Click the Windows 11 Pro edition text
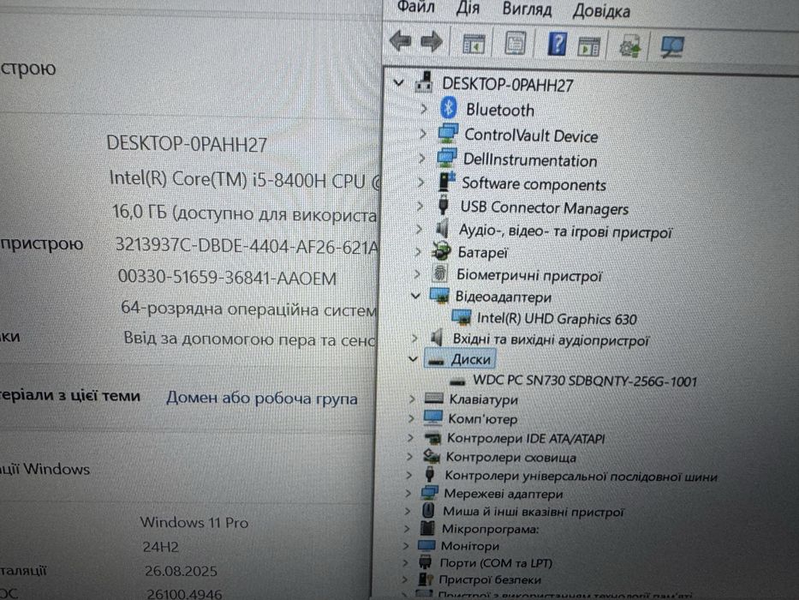The image size is (799, 600). (194, 522)
